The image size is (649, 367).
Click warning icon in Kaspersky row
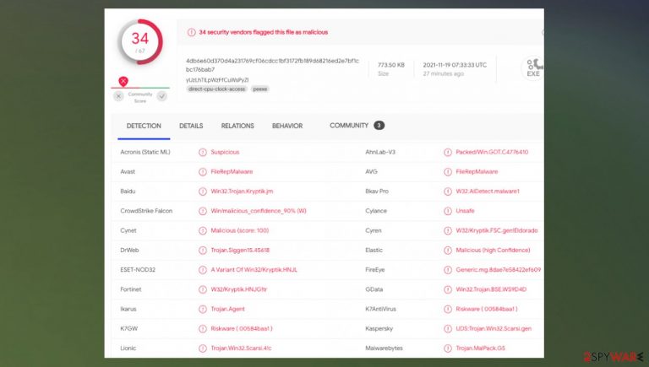(x=447, y=329)
